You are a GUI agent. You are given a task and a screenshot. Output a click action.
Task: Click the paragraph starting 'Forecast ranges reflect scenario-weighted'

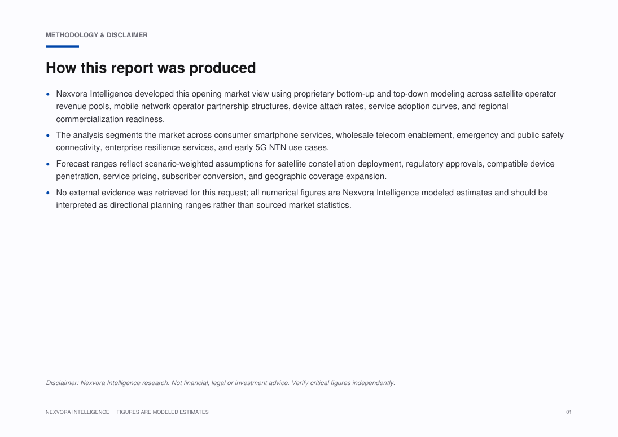[305, 170]
